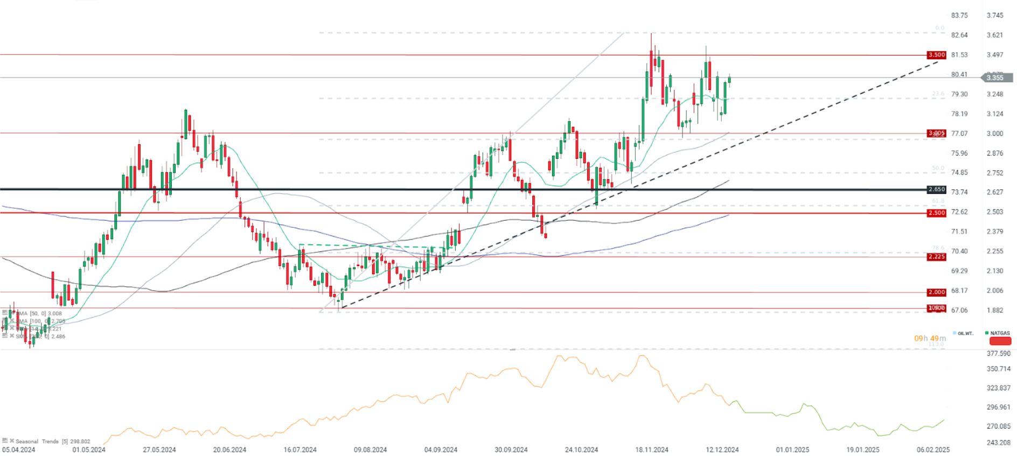Viewport: 1017px width, 456px height.
Task: Click the NATGAS green legend square
Action: coord(987,333)
